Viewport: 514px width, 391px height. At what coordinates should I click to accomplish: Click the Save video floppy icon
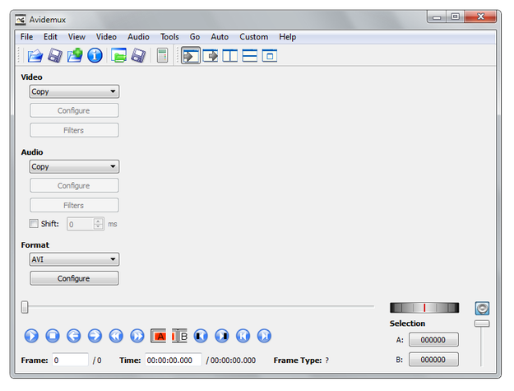[55, 56]
